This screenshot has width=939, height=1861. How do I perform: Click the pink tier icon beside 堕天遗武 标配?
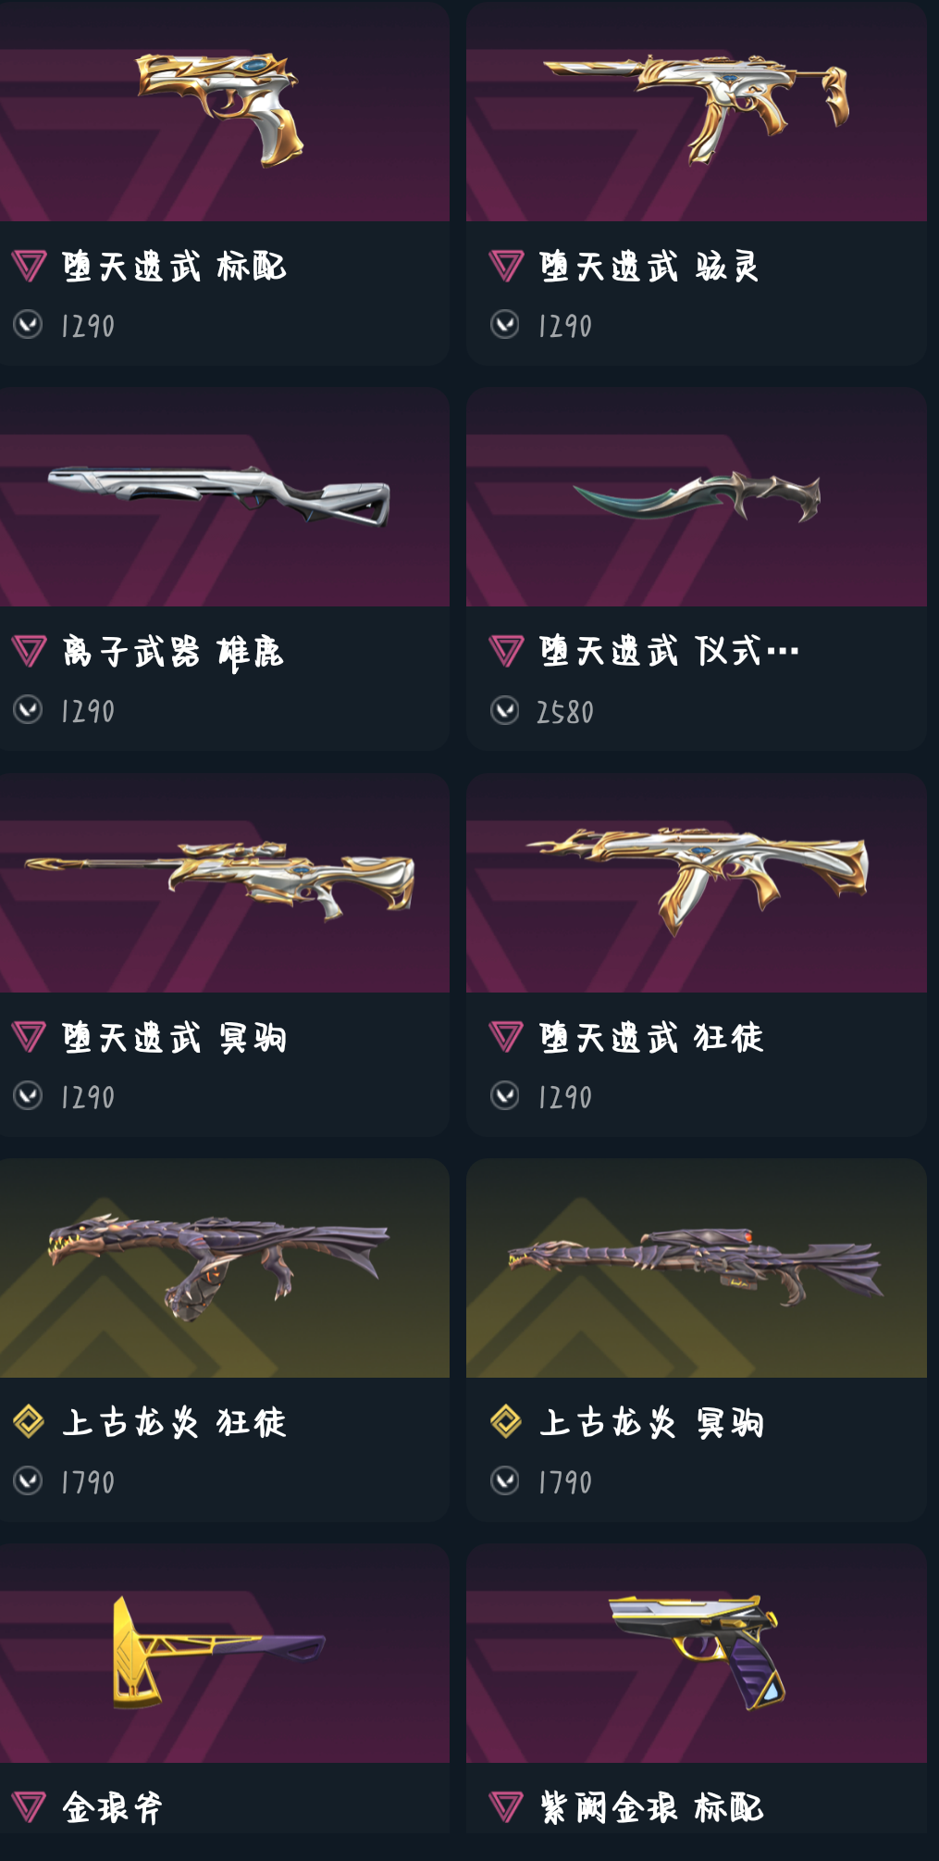[29, 267]
